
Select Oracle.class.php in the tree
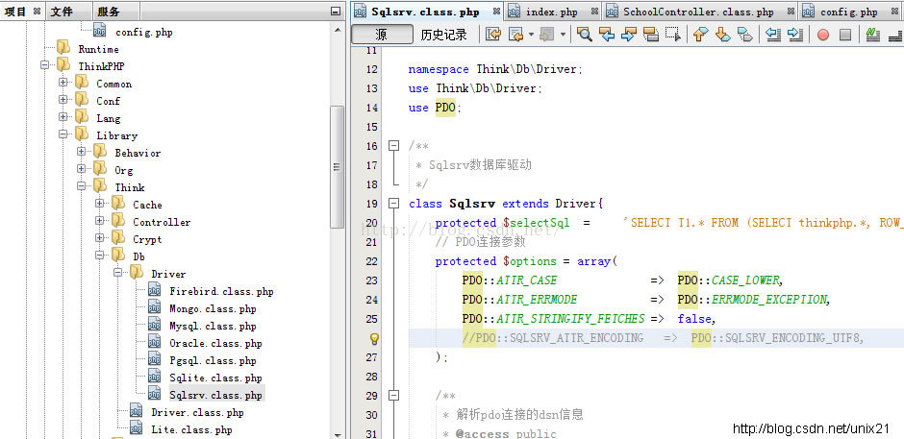point(215,343)
